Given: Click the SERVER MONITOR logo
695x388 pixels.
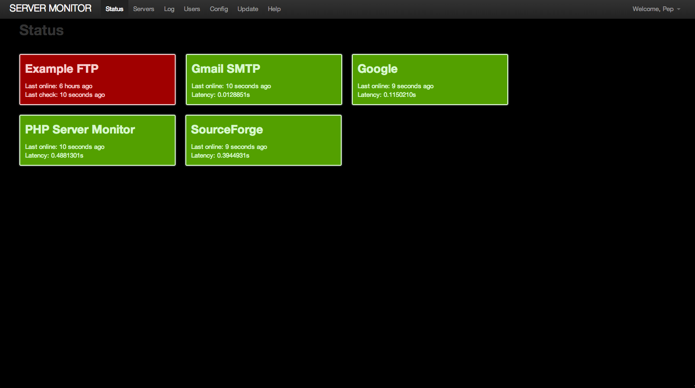Looking at the screenshot, I should 50,8.
